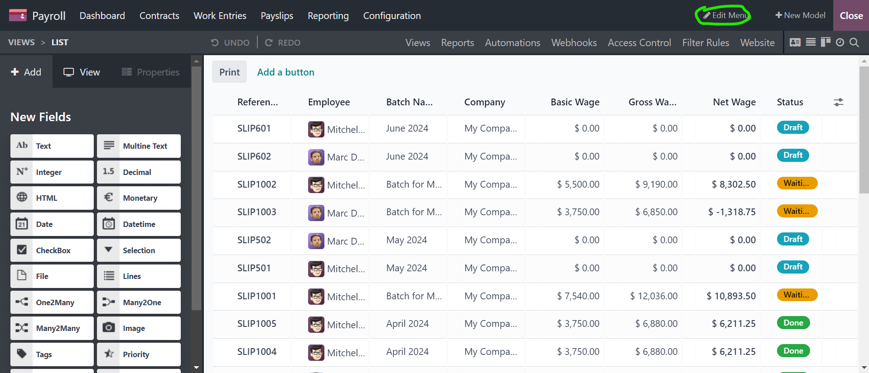The image size is (869, 373).
Task: Click the VIEWS breadcrumb
Action: pos(21,42)
